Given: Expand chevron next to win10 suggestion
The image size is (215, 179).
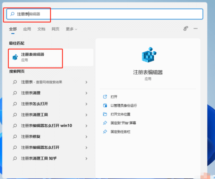Looking at the screenshot, I should tap(86, 126).
